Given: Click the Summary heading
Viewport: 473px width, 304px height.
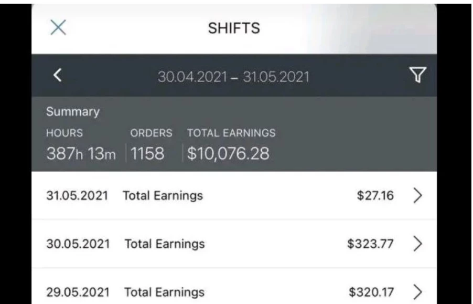Looking at the screenshot, I should tap(73, 112).
